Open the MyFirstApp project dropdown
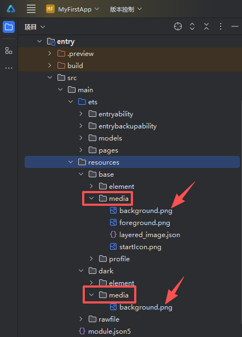This screenshot has width=242, height=337. [x=73, y=9]
